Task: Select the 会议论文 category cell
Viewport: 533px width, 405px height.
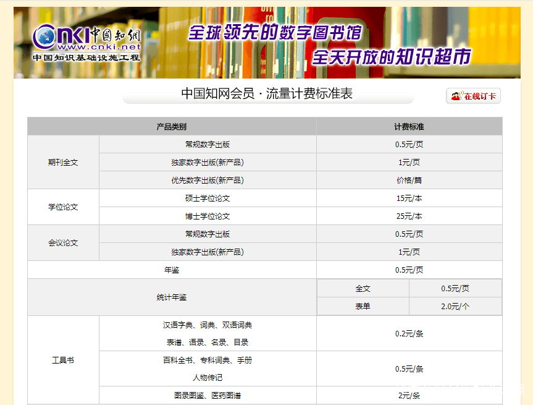Action: 63,242
